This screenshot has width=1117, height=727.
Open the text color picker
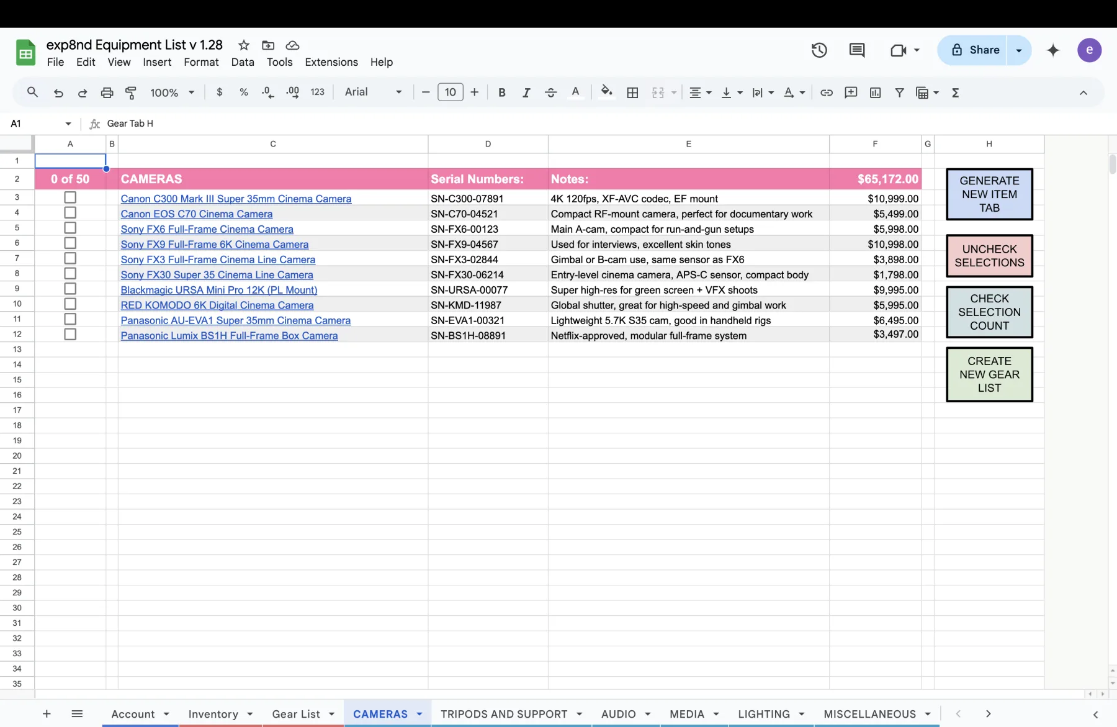coord(575,93)
